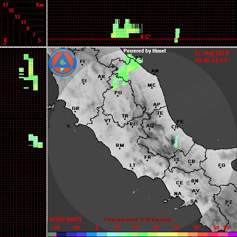Click the AQ city label
The width and height of the screenshot is (237, 237).
150,127
